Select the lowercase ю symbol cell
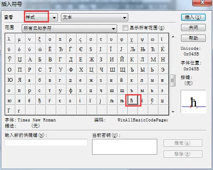 click(10, 100)
